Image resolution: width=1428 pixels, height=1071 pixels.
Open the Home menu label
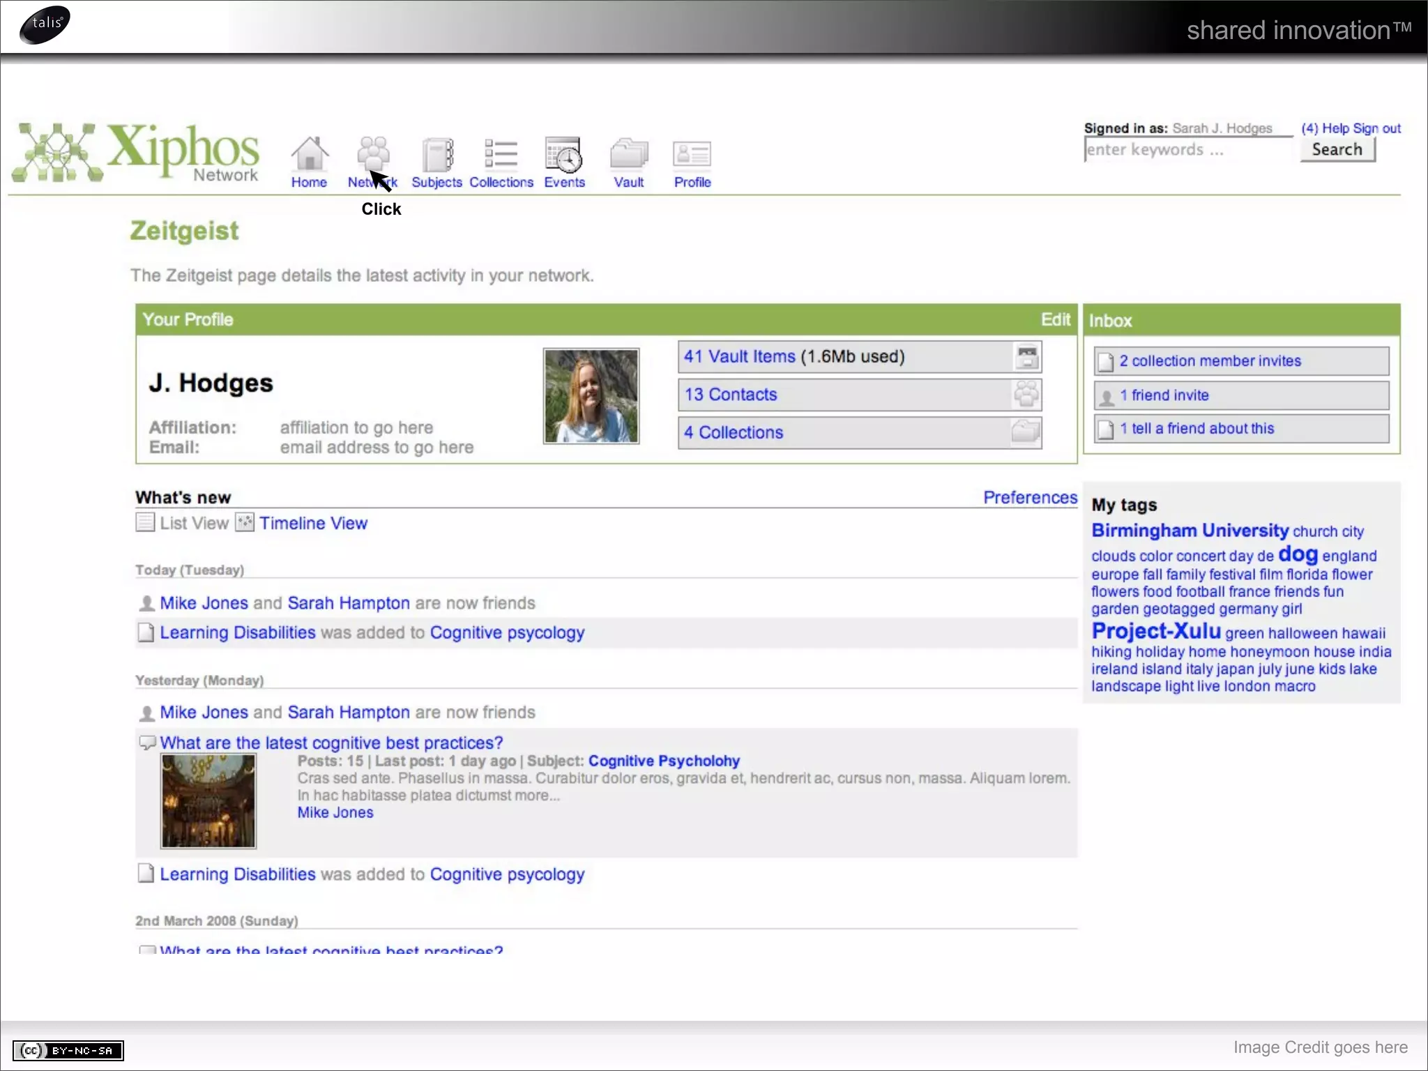309,182
